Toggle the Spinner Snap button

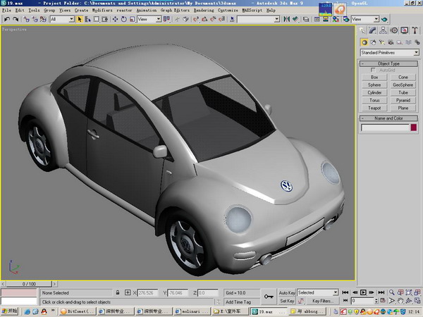click(222, 20)
